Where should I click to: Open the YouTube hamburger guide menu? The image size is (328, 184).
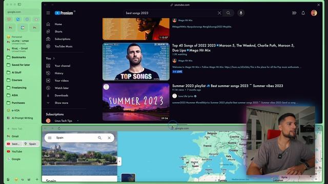point(48,13)
